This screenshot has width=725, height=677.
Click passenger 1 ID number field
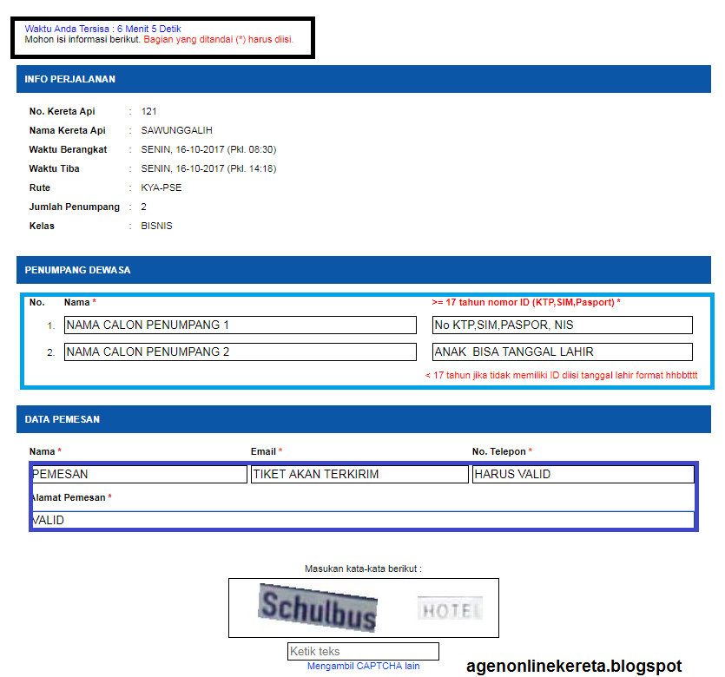[563, 325]
